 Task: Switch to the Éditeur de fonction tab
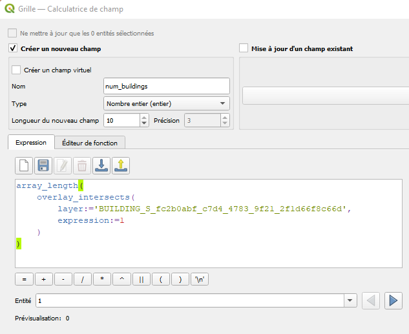(90, 143)
